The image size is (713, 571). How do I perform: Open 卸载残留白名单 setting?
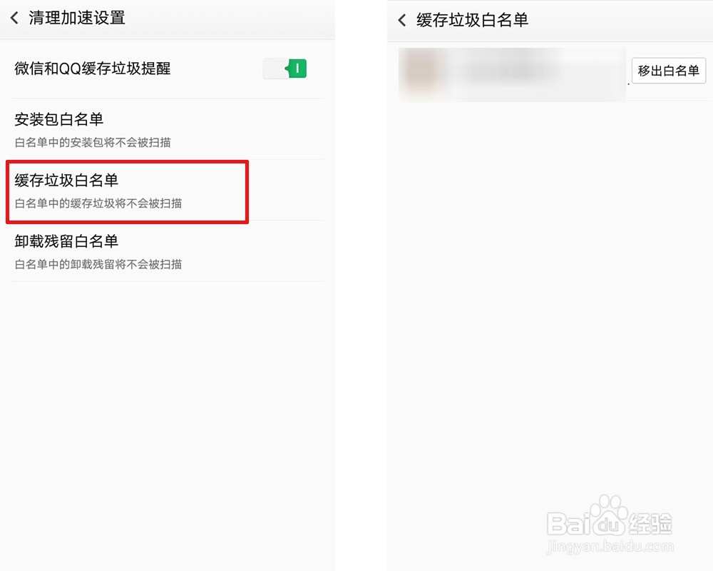[x=166, y=251]
